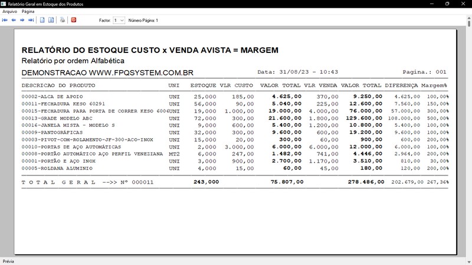
Task: Click row '00009-PANTOGRÁFICAS'
Action: click(x=235, y=132)
